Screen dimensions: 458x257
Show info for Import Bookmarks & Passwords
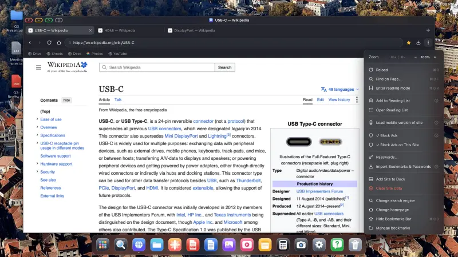tap(436, 167)
